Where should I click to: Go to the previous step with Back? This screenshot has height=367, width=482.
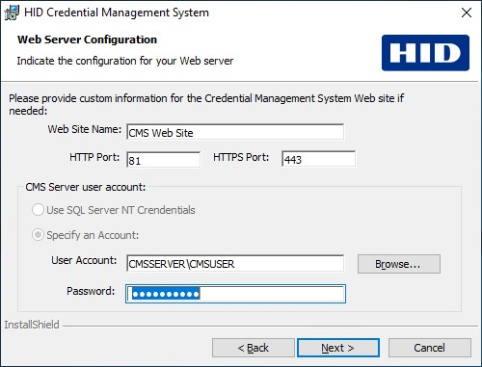pyautogui.click(x=254, y=348)
